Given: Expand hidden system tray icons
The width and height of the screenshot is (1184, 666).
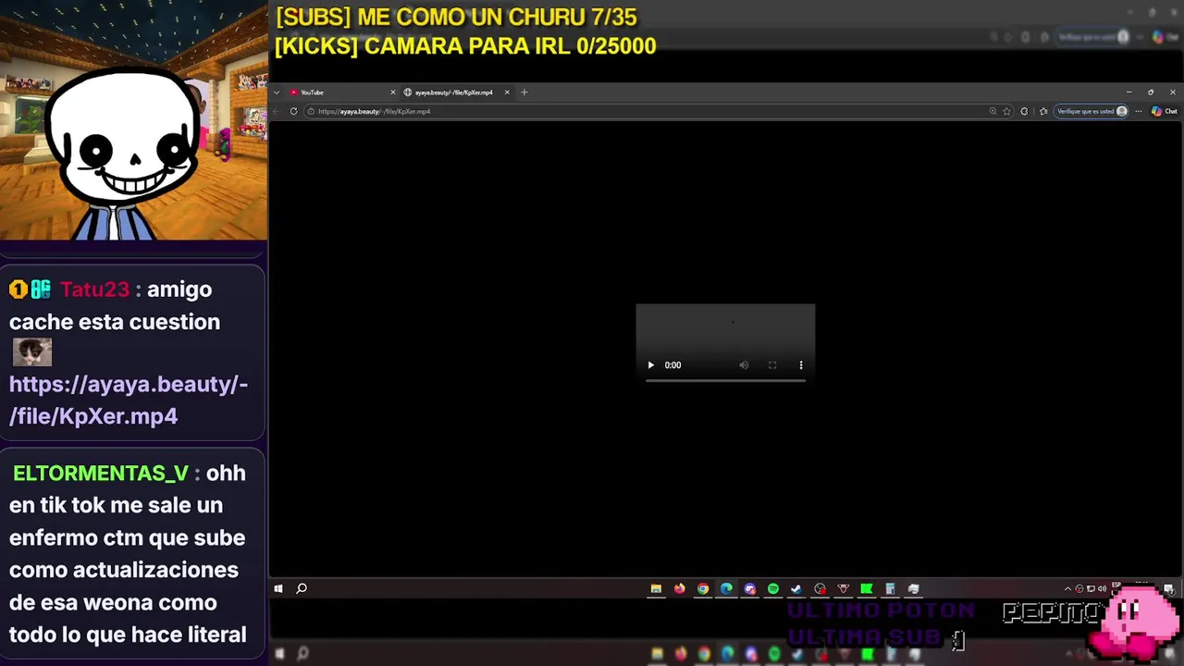Looking at the screenshot, I should pyautogui.click(x=1067, y=588).
